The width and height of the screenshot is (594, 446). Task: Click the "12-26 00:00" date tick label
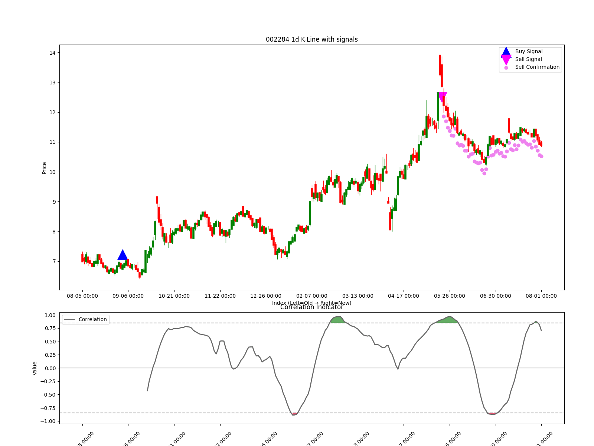[266, 296]
